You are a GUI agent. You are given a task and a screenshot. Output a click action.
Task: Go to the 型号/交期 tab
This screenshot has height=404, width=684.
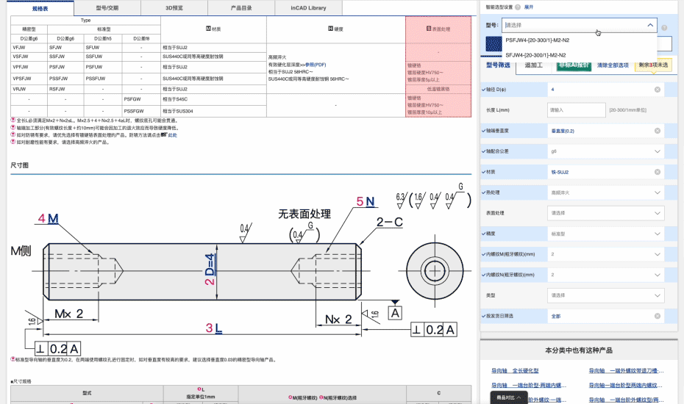pos(107,8)
